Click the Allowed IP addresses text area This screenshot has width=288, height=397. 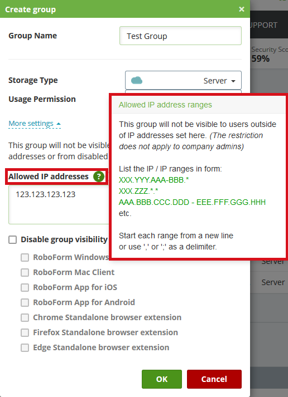[x=59, y=205]
